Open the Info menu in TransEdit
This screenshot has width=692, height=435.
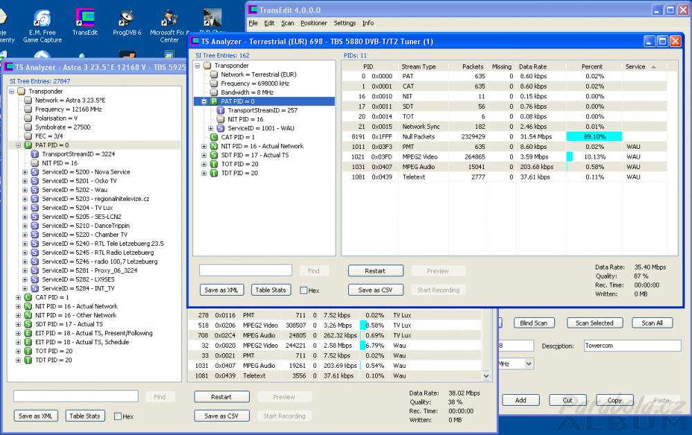(368, 23)
